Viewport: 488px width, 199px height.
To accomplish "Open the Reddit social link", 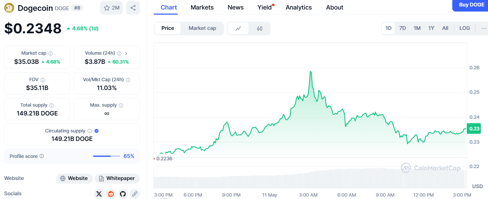I will pyautogui.click(x=111, y=194).
